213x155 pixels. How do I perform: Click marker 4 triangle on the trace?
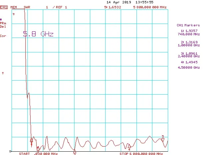[x=129, y=146]
